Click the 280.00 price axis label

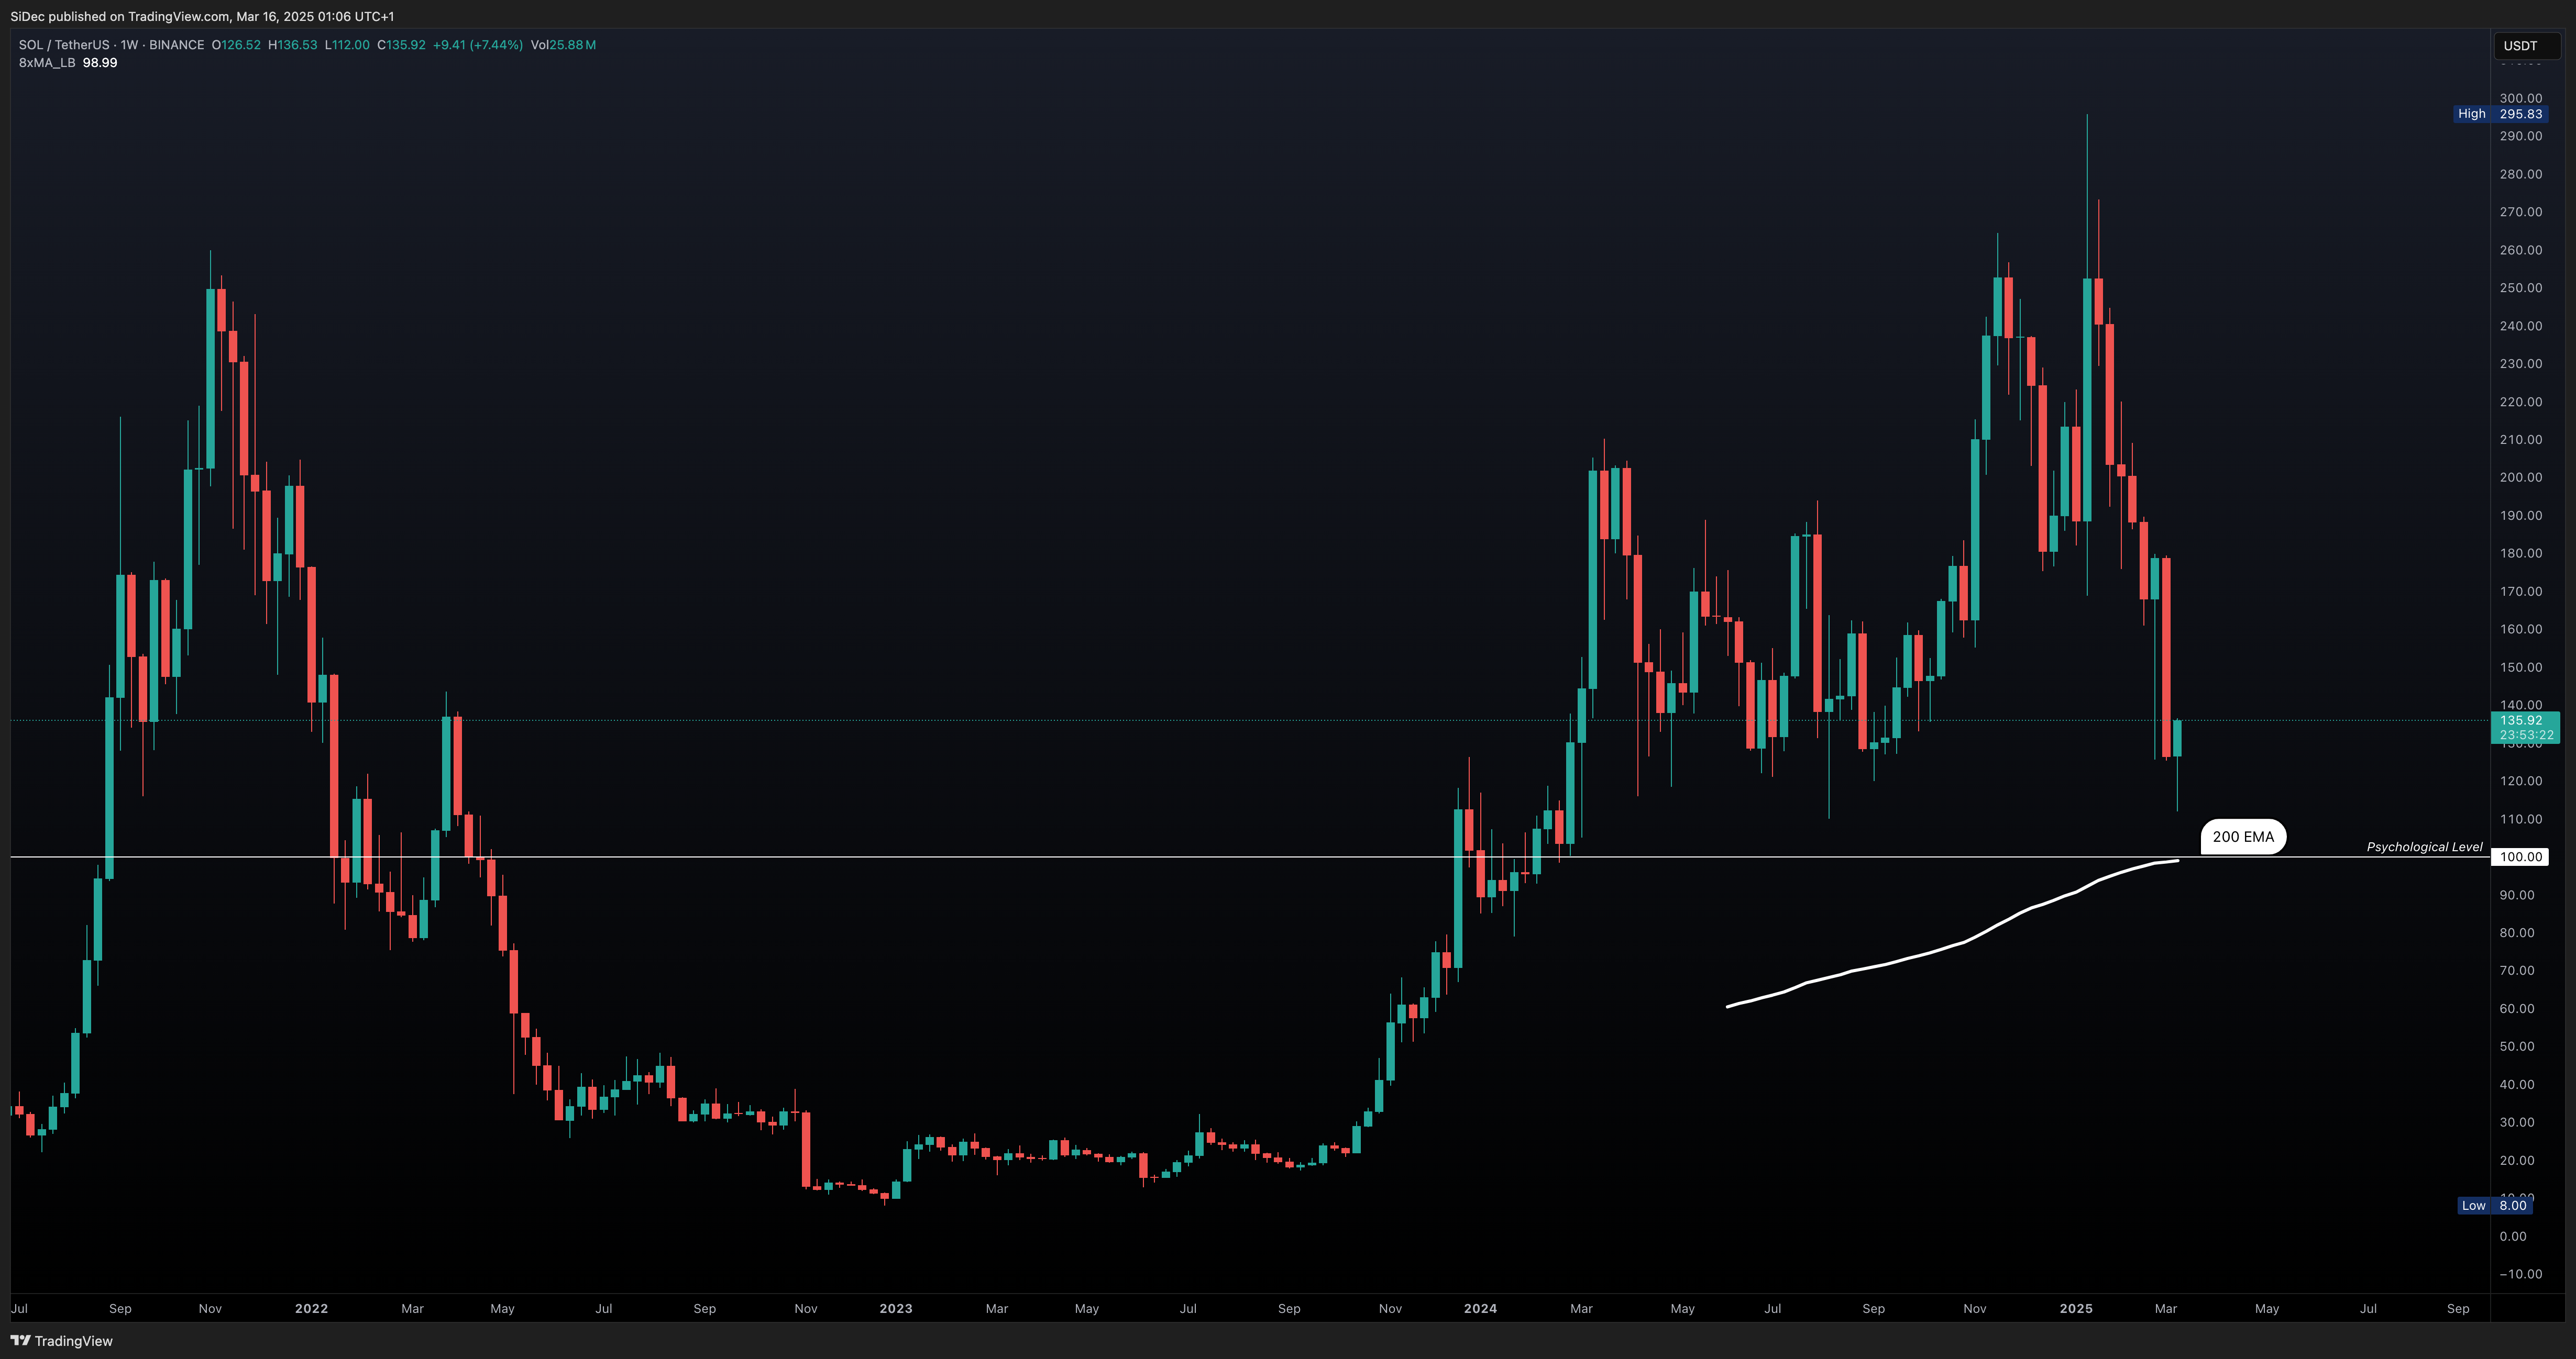coord(2520,174)
